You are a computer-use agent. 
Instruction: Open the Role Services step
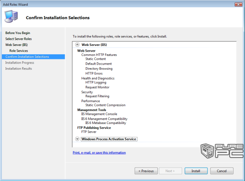click(19, 51)
